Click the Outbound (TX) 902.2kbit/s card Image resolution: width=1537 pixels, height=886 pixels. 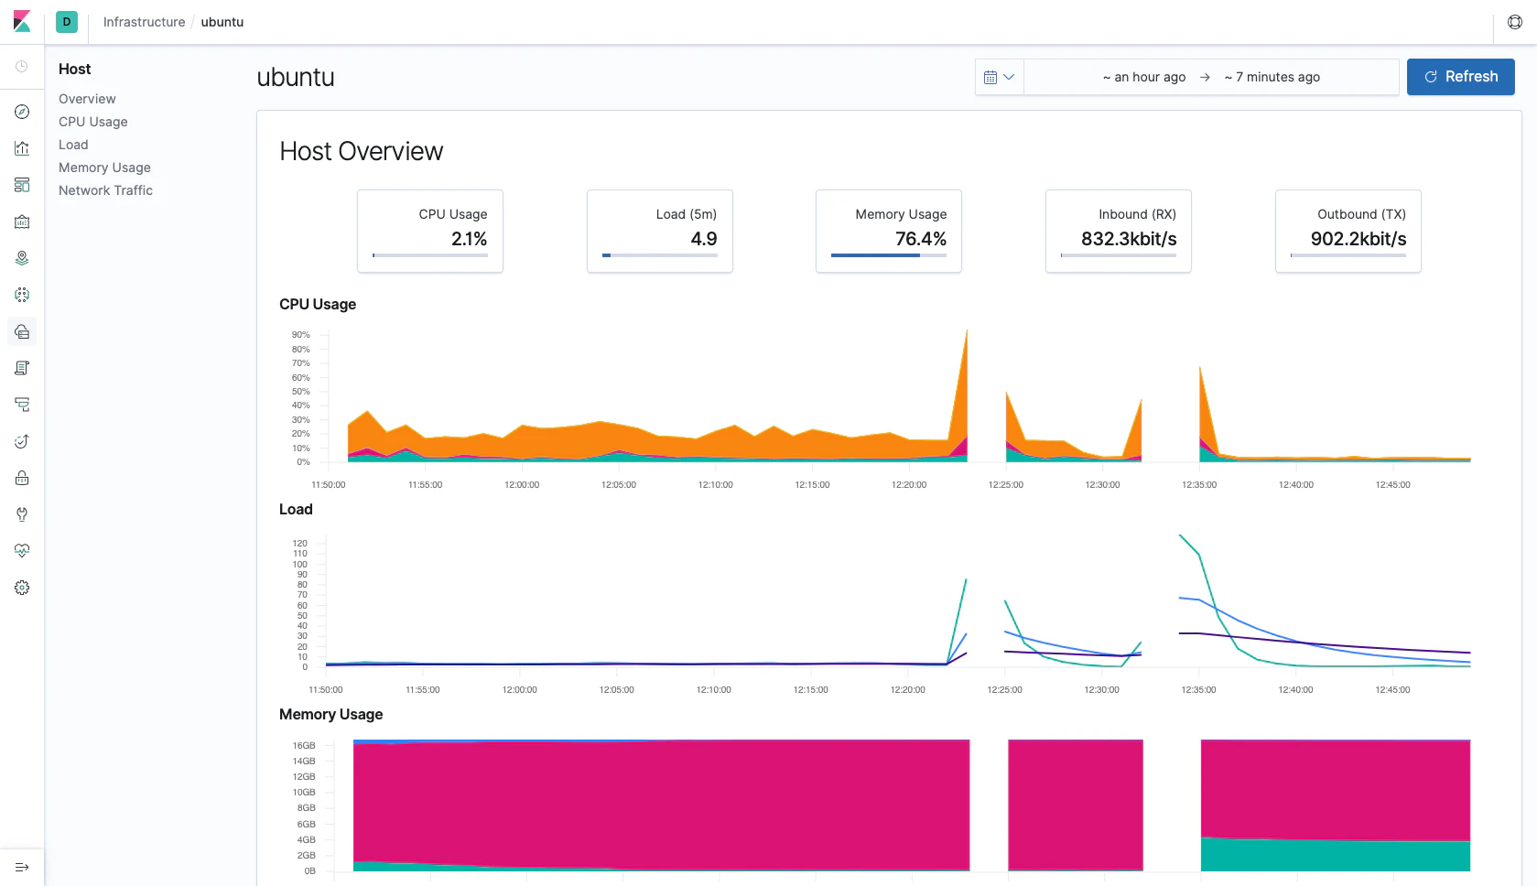pyautogui.click(x=1348, y=231)
